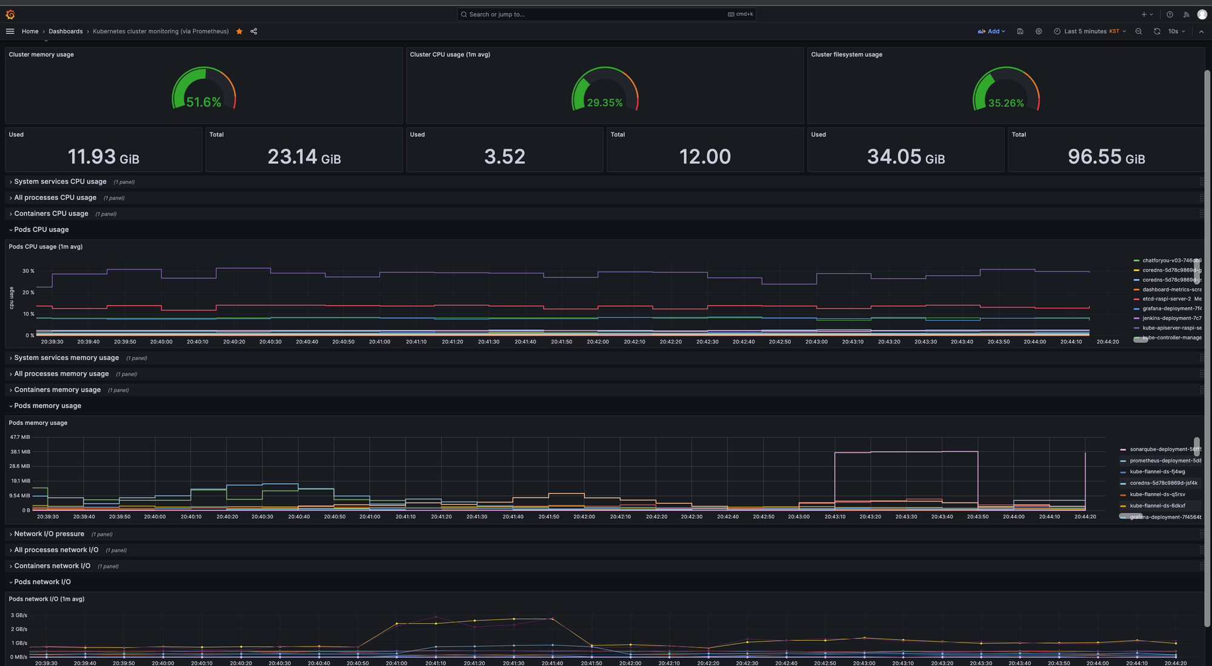The width and height of the screenshot is (1212, 666).
Task: Click the Grafana logo icon
Action: [10, 15]
